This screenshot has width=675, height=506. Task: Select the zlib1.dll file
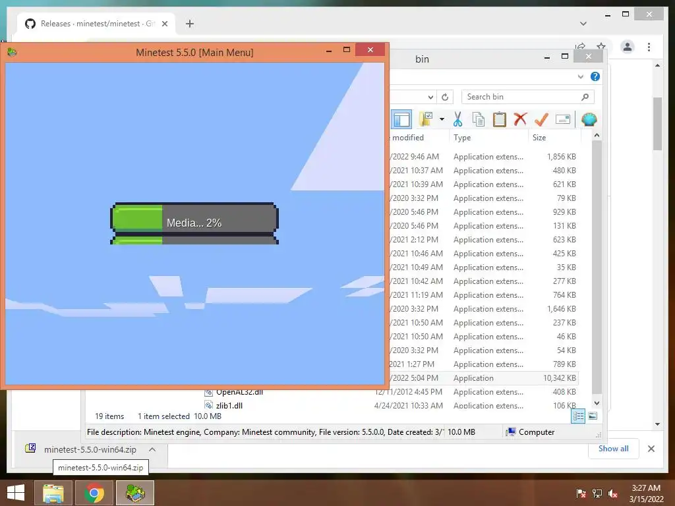click(x=229, y=405)
